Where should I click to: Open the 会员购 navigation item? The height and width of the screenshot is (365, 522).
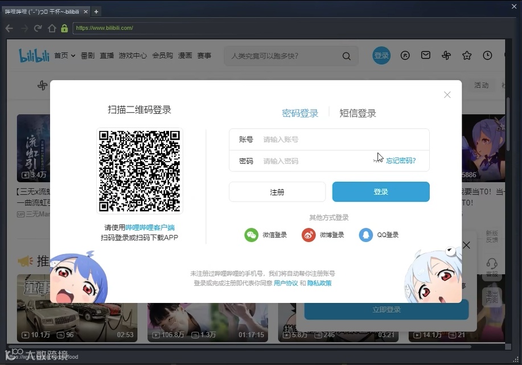[162, 56]
